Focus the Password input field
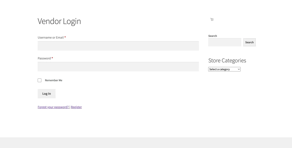292x148 pixels. point(118,67)
